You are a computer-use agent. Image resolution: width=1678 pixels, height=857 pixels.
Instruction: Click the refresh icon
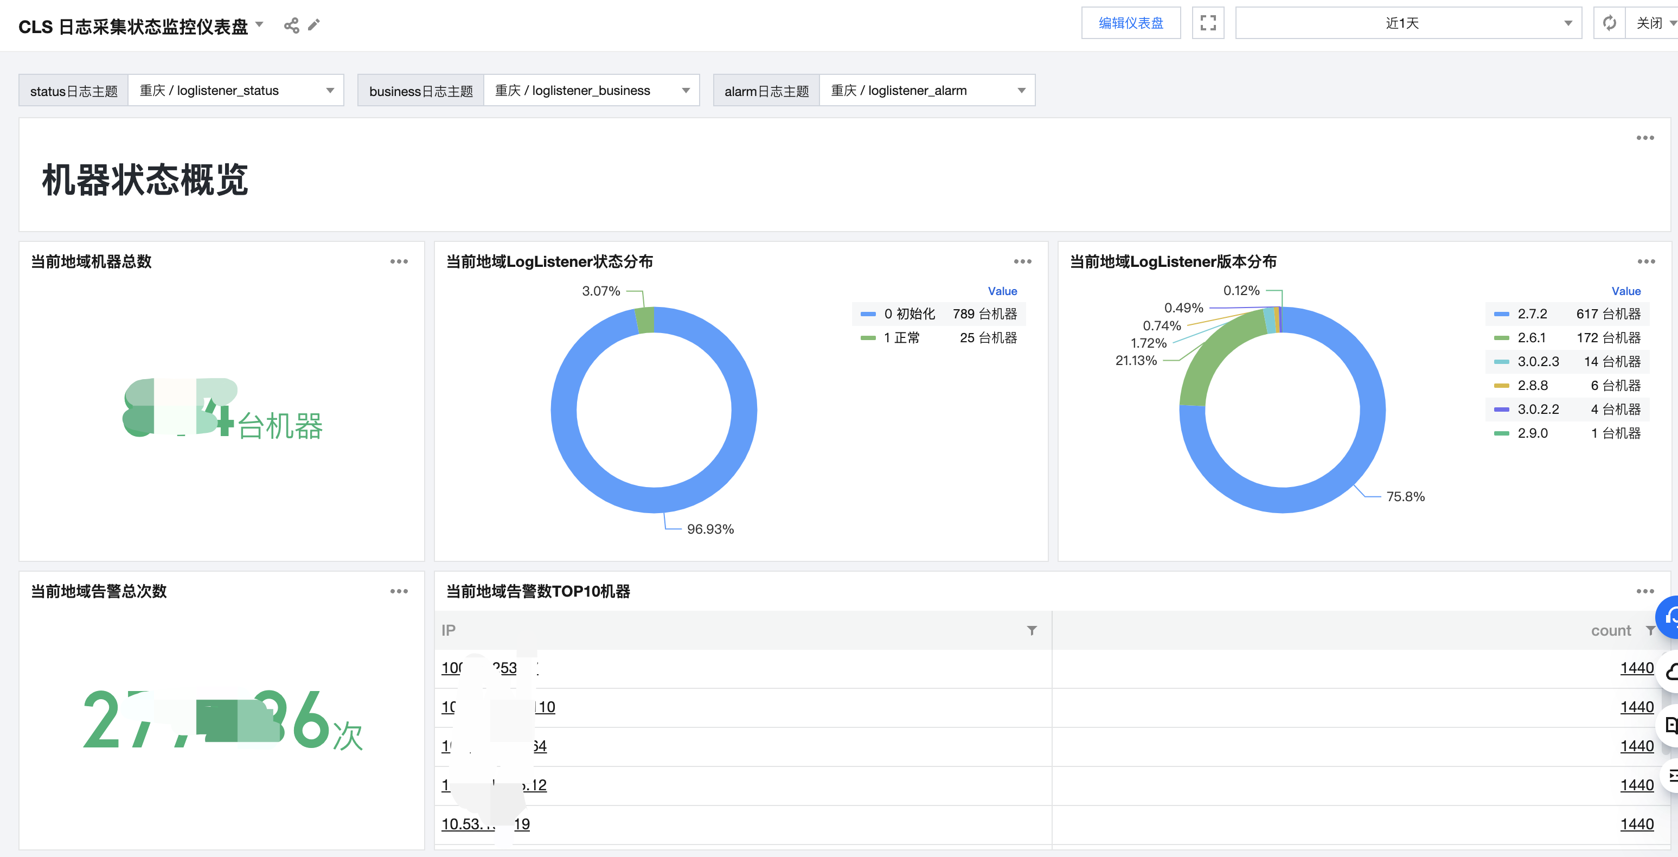point(1609,23)
